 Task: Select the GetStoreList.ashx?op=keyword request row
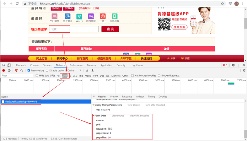[x=46, y=102]
